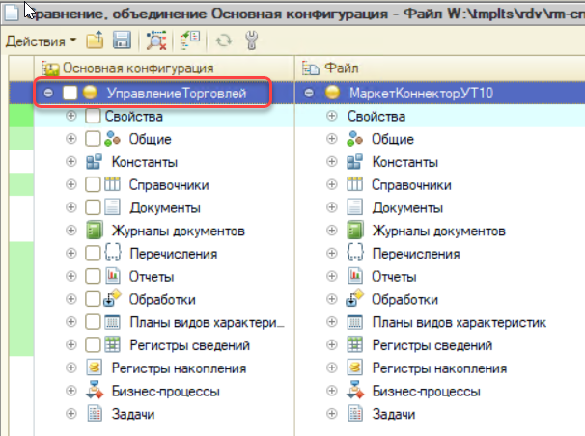The image size is (585, 436).
Task: Toggle the Документы checkbox
Action: (x=93, y=207)
